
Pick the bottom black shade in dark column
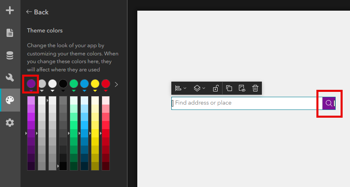click(x=63, y=166)
